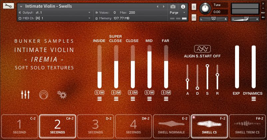Viewport: 267px width, 140px height.
Task: Click the Attack A slider handle
Action: pyautogui.click(x=187, y=80)
